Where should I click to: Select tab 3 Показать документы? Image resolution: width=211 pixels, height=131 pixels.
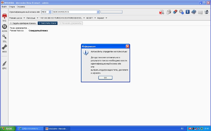pyautogui.click(x=70, y=23)
